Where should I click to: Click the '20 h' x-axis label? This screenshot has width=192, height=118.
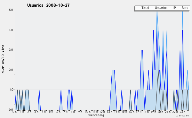160,112
